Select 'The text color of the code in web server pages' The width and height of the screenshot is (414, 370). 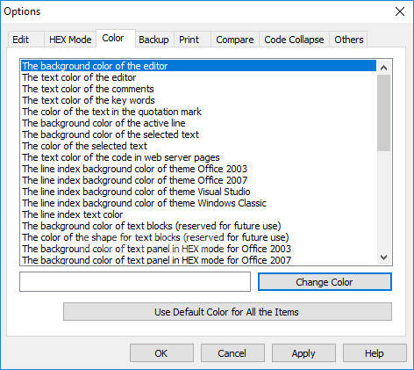tap(198, 157)
